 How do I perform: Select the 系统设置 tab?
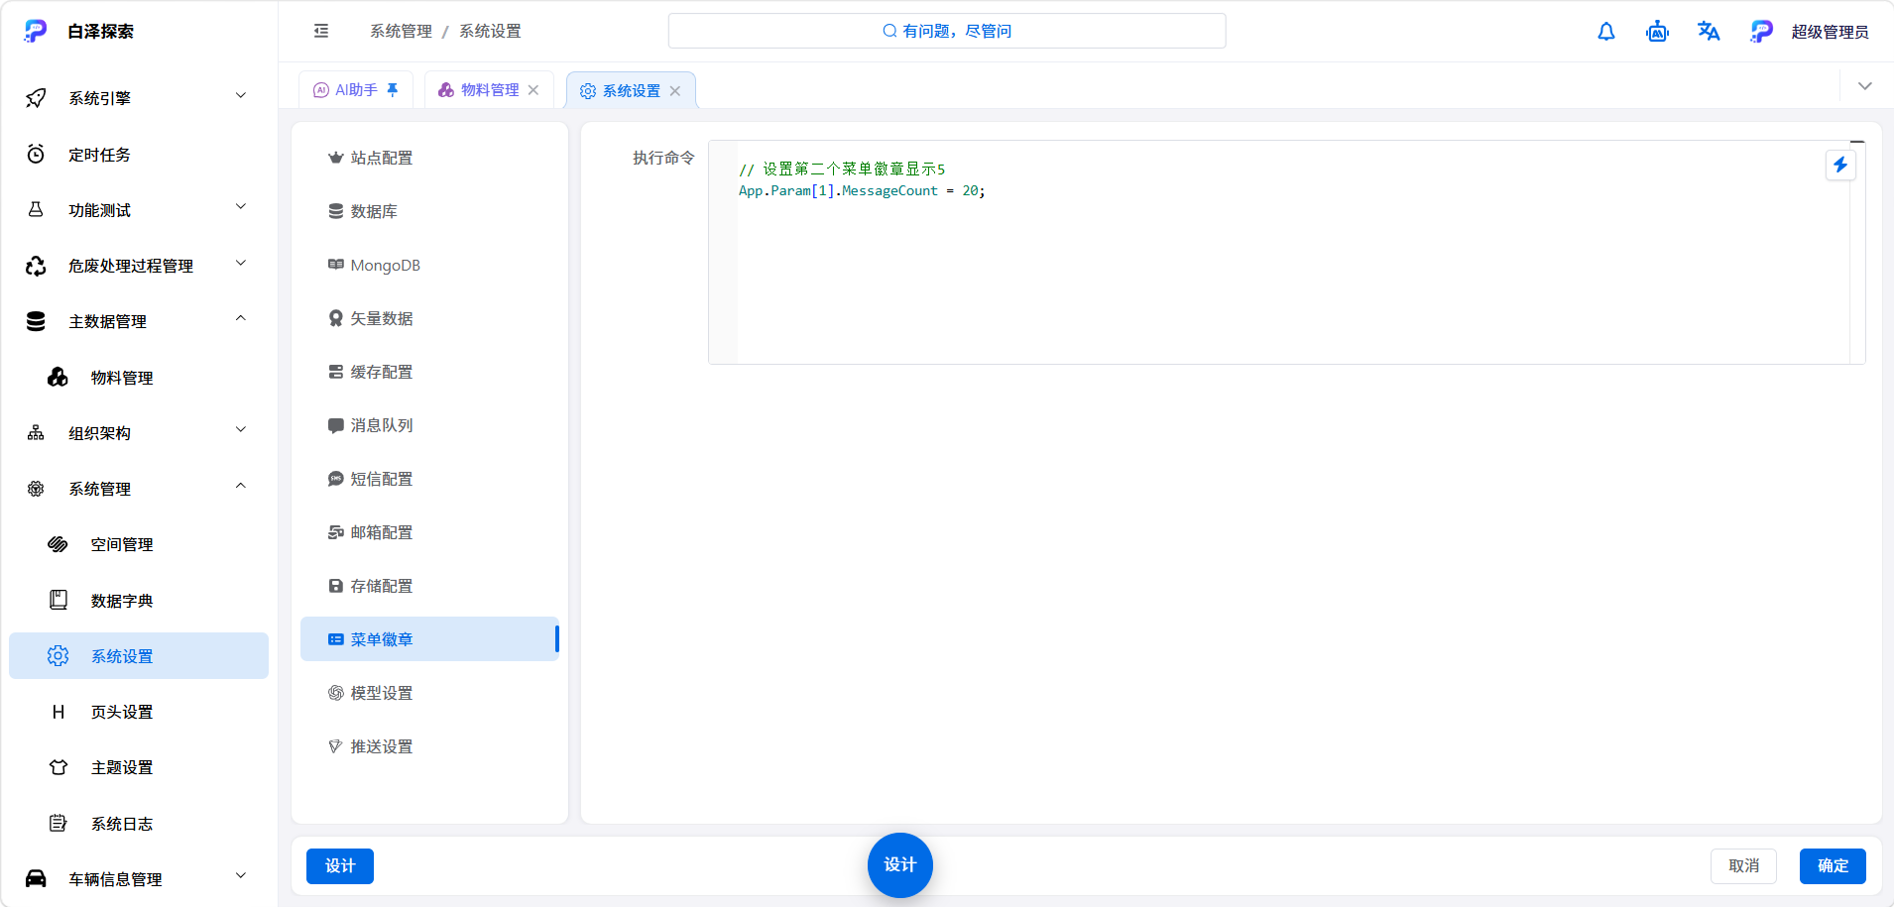click(x=631, y=91)
